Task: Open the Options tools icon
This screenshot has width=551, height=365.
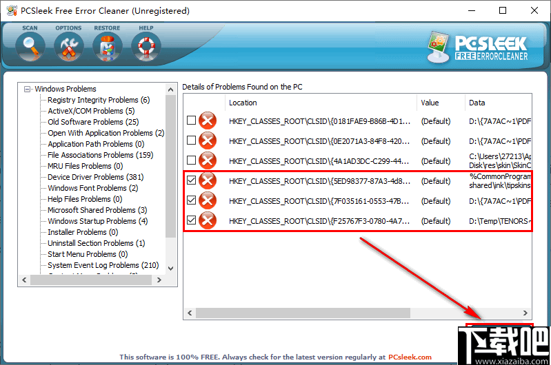Action: pyautogui.click(x=69, y=47)
